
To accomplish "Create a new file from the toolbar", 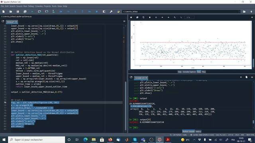I will click(4, 12).
